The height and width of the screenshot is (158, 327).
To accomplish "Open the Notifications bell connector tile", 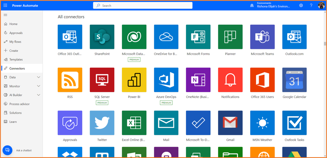I will tap(230, 80).
